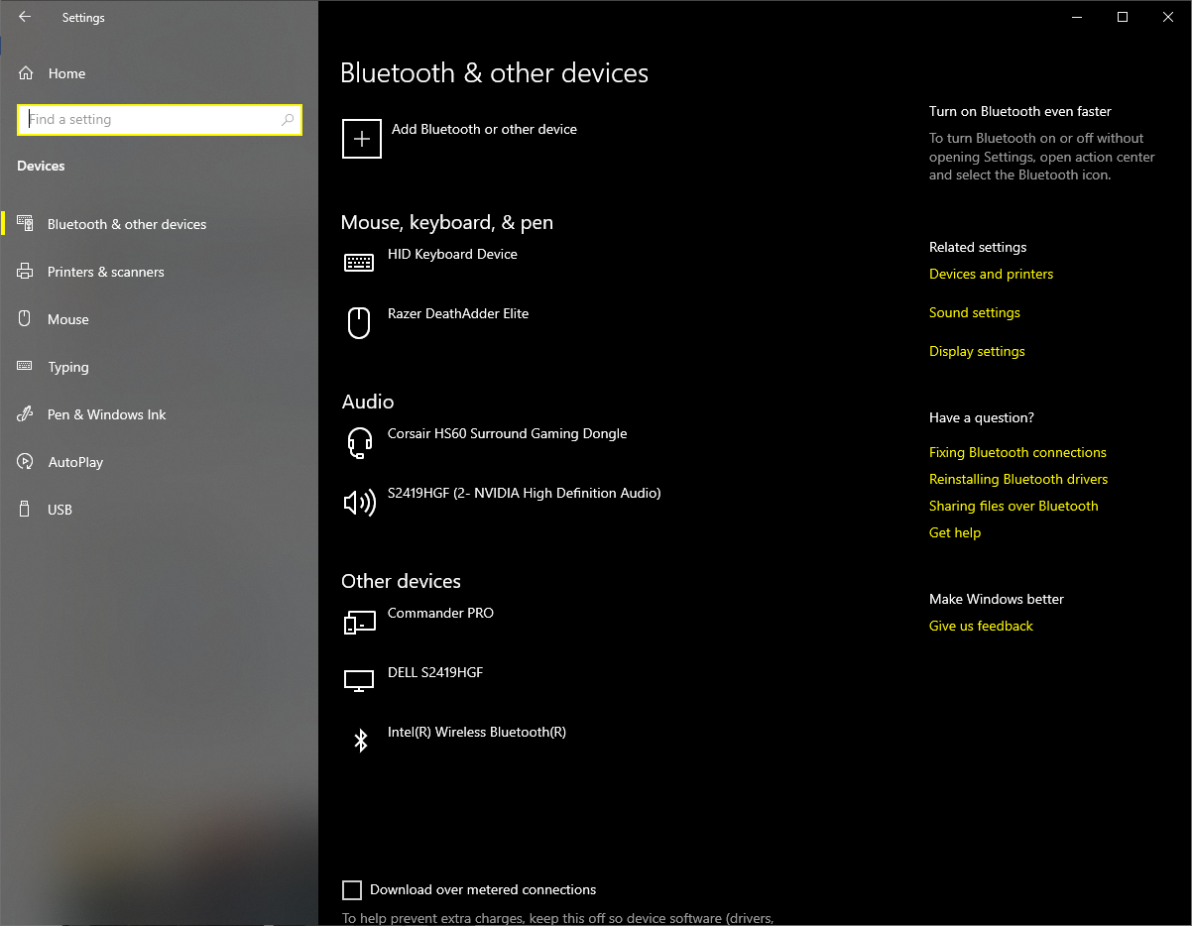Screen dimensions: 1192x926
Task: Click the Mouse sidebar icon
Action: click(25, 319)
